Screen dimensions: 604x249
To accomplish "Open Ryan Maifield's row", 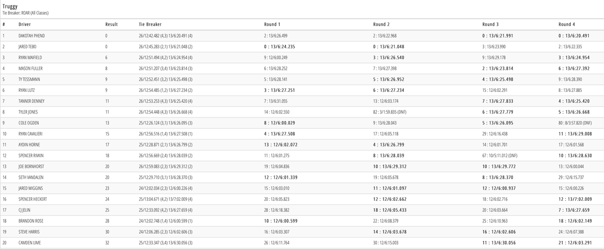I will (30, 57).
